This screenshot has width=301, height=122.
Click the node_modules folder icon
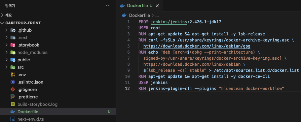pos(13,52)
